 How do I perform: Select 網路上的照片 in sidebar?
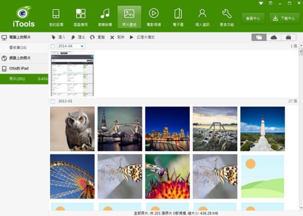(24, 58)
